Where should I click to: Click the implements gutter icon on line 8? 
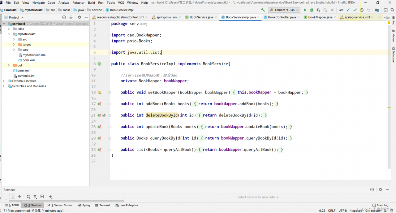coord(99,64)
